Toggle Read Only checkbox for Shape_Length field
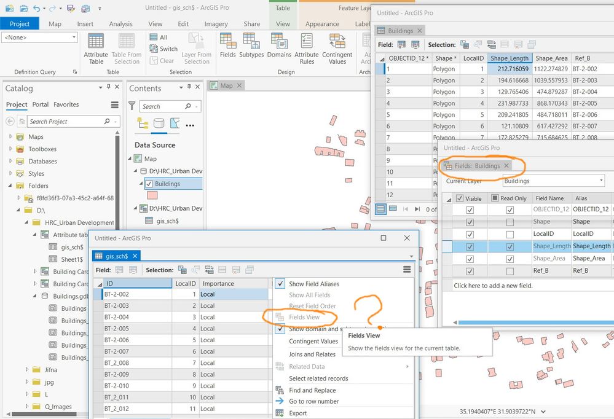The width and height of the screenshot is (614, 419). tap(510, 247)
